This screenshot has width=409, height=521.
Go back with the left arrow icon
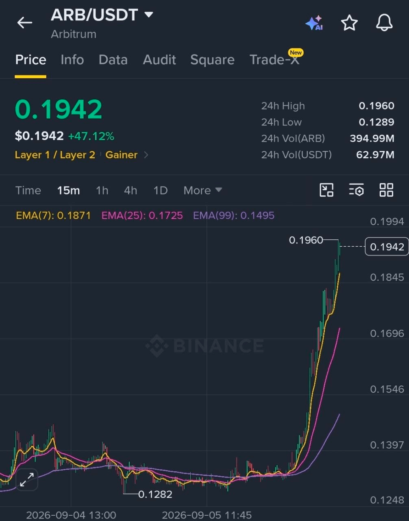(24, 23)
